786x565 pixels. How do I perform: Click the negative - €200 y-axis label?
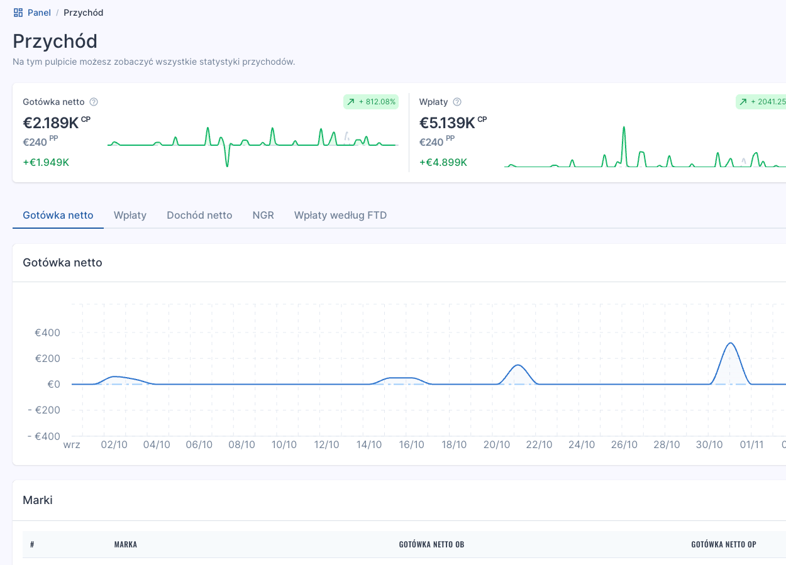(x=44, y=410)
